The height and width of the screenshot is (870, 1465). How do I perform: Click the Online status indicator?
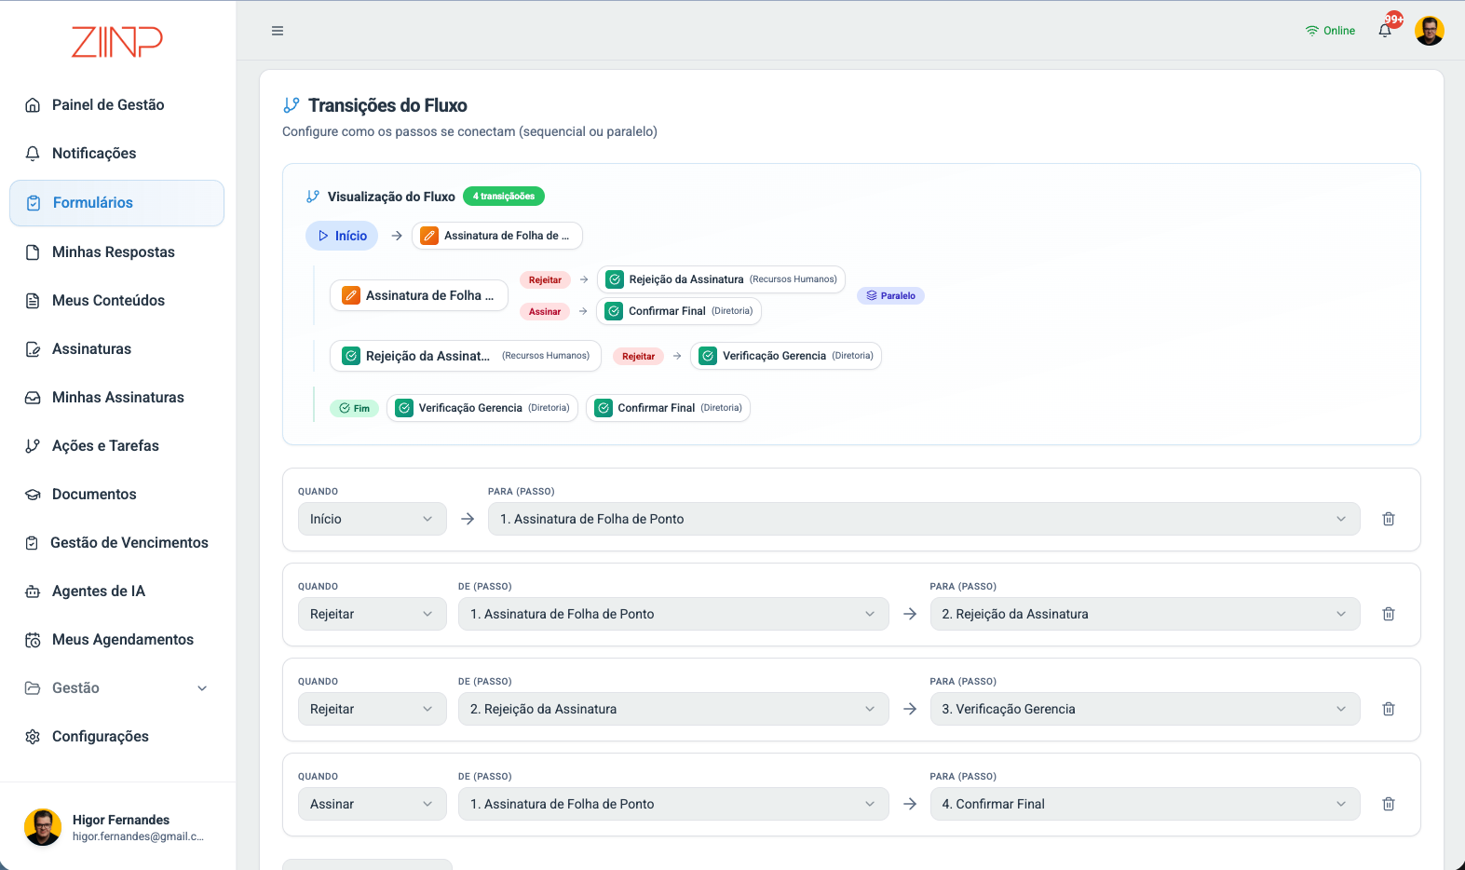[1330, 31]
